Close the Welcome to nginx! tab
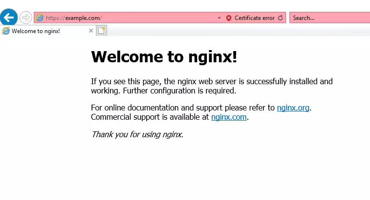Viewport: 370px width, 200px height. 91,31
